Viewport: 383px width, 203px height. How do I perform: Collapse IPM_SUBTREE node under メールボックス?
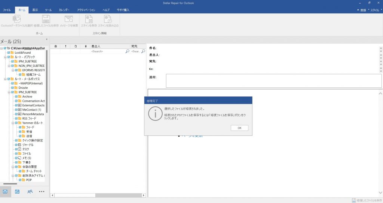9,92
